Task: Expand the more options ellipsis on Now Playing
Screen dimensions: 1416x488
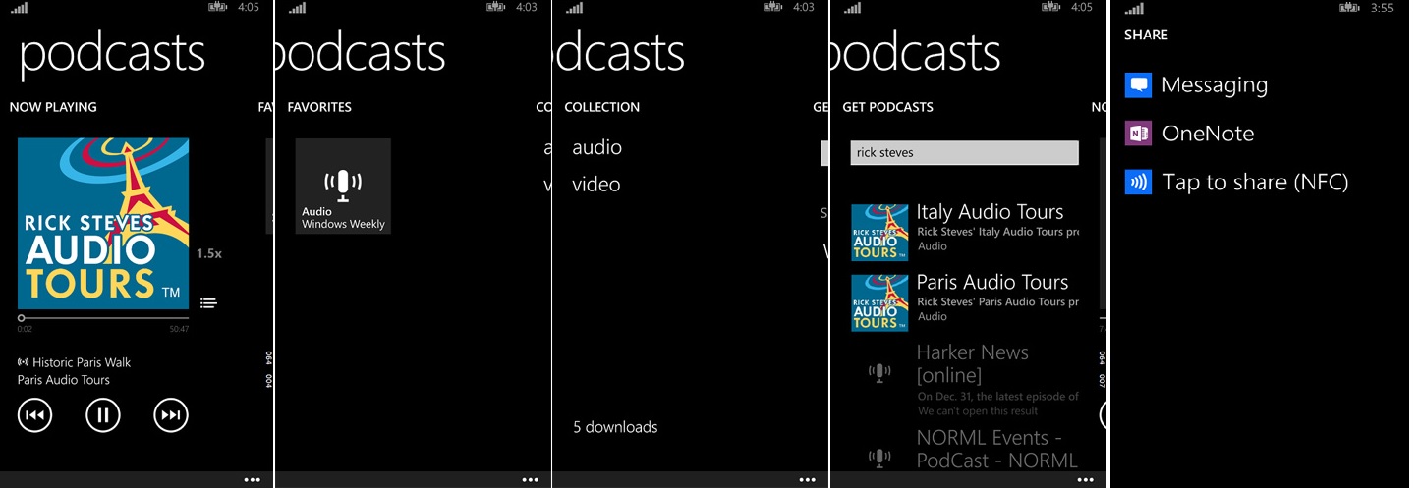Action: pos(253,480)
